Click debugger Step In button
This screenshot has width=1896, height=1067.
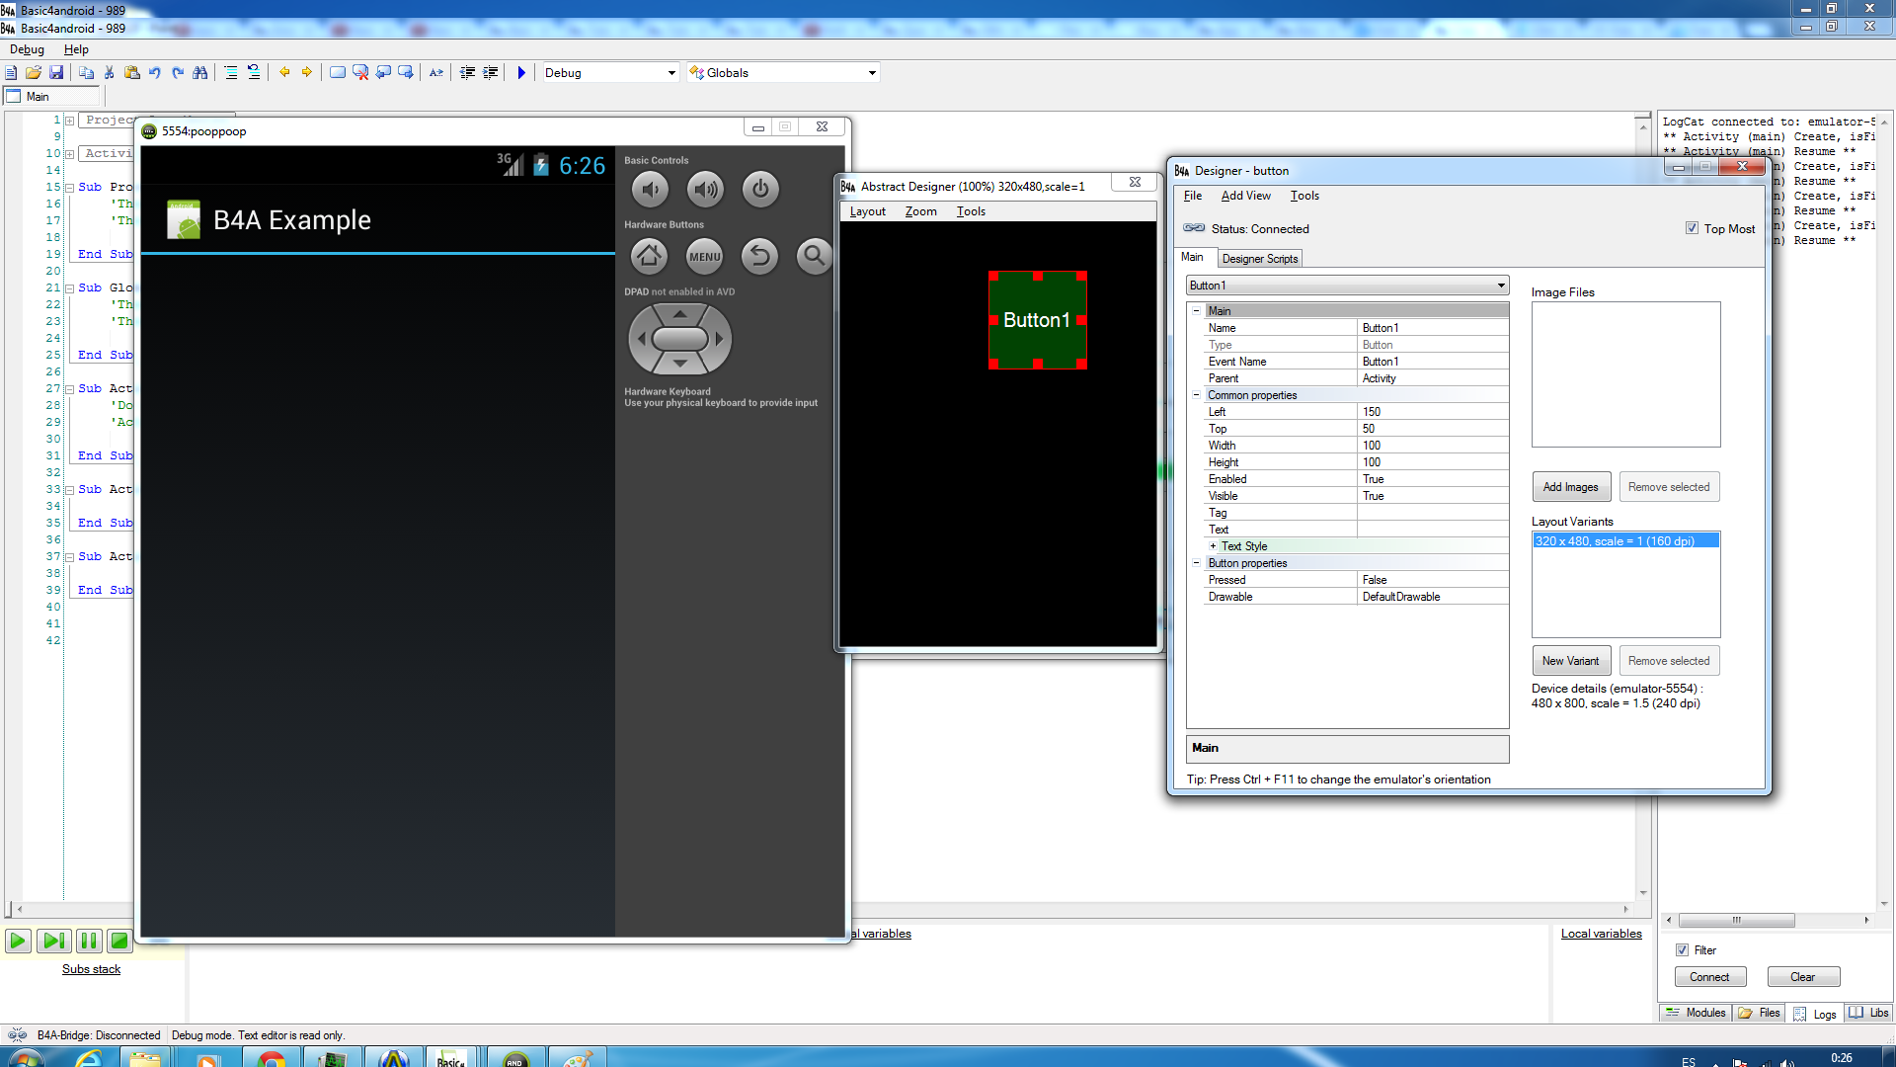(x=53, y=942)
